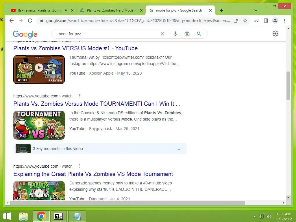View site info via the padlock icon
The width and height of the screenshot is (296, 222).
(42, 21)
